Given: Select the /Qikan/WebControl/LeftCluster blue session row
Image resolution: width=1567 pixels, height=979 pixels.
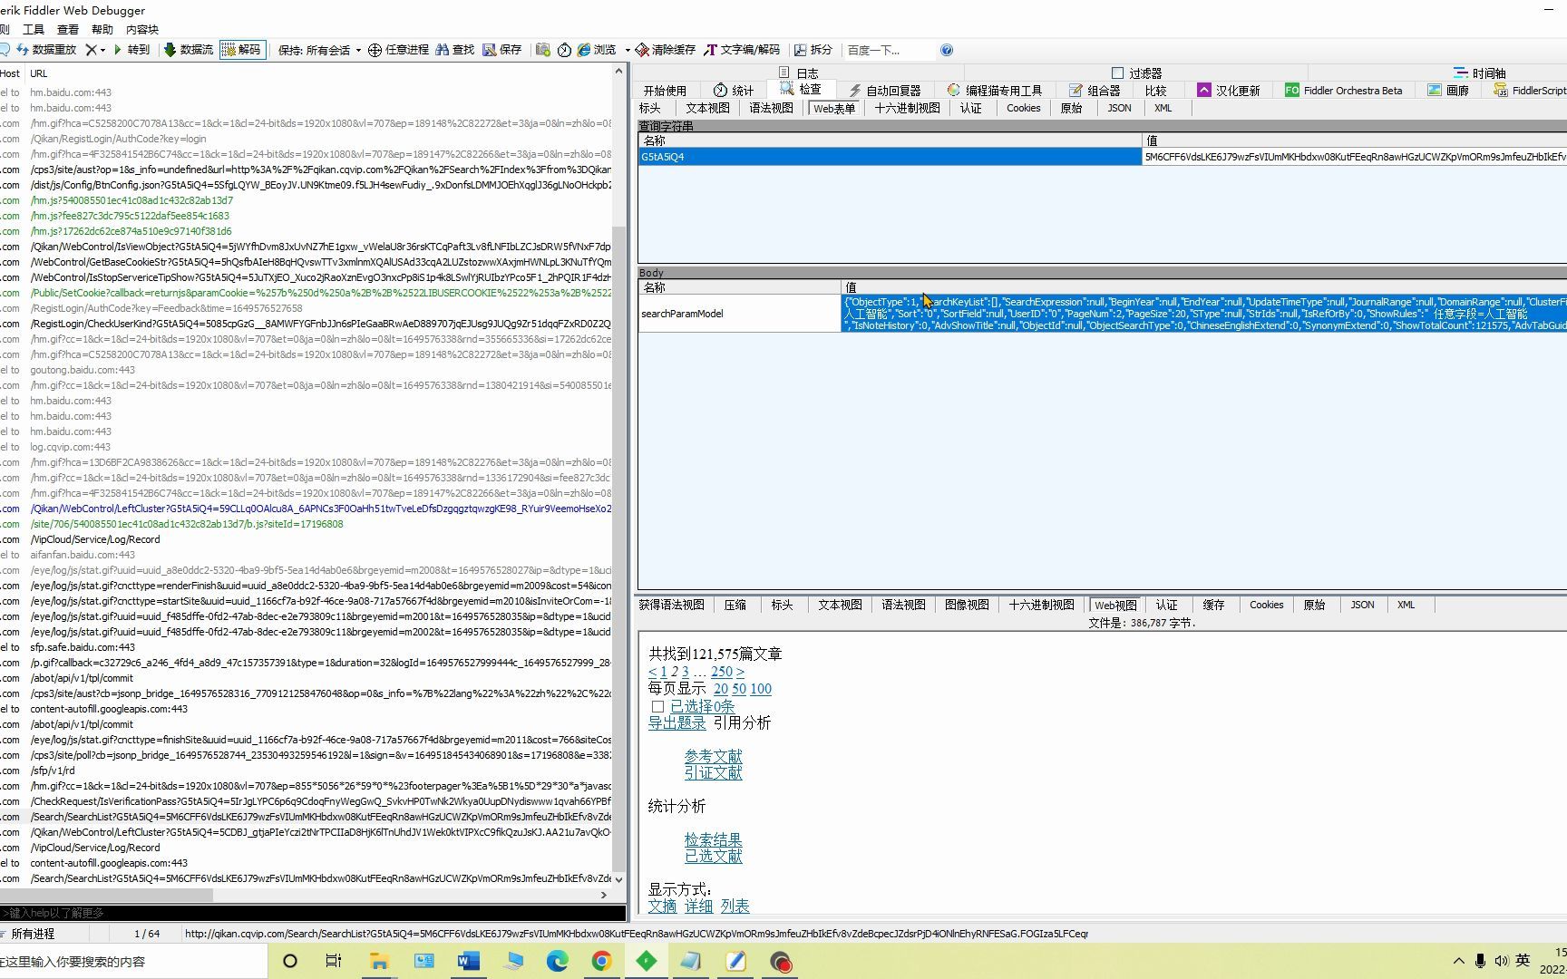Looking at the screenshot, I should 306,509.
